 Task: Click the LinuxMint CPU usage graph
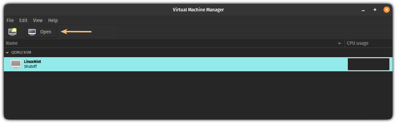click(368, 64)
